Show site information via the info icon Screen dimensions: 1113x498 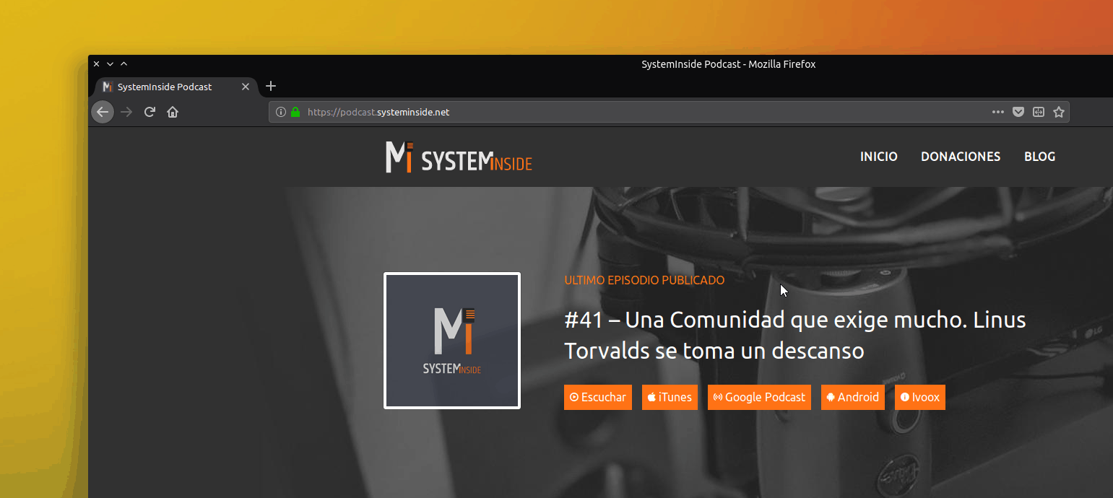coord(282,112)
